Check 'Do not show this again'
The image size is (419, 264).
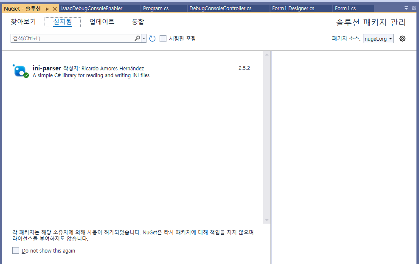[16, 250]
